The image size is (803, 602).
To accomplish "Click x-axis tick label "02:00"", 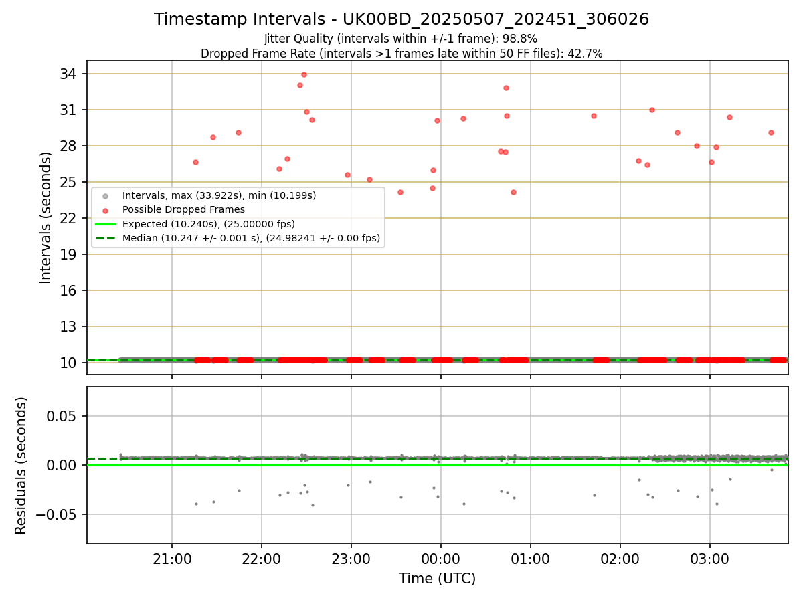I will [620, 559].
